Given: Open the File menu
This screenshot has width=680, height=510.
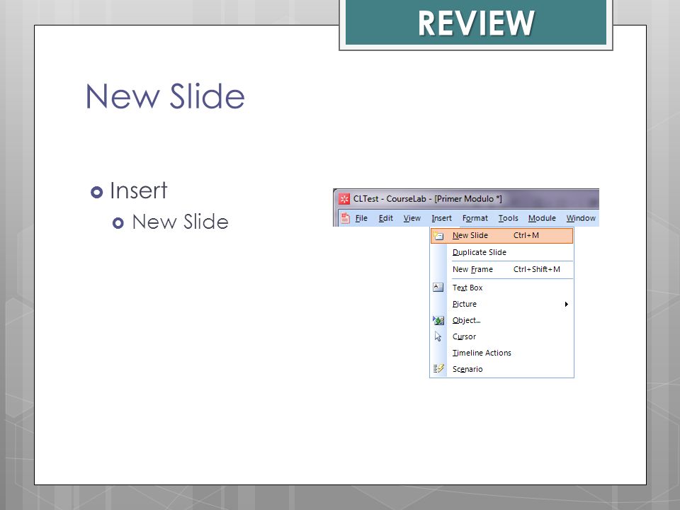Looking at the screenshot, I should click(x=361, y=218).
